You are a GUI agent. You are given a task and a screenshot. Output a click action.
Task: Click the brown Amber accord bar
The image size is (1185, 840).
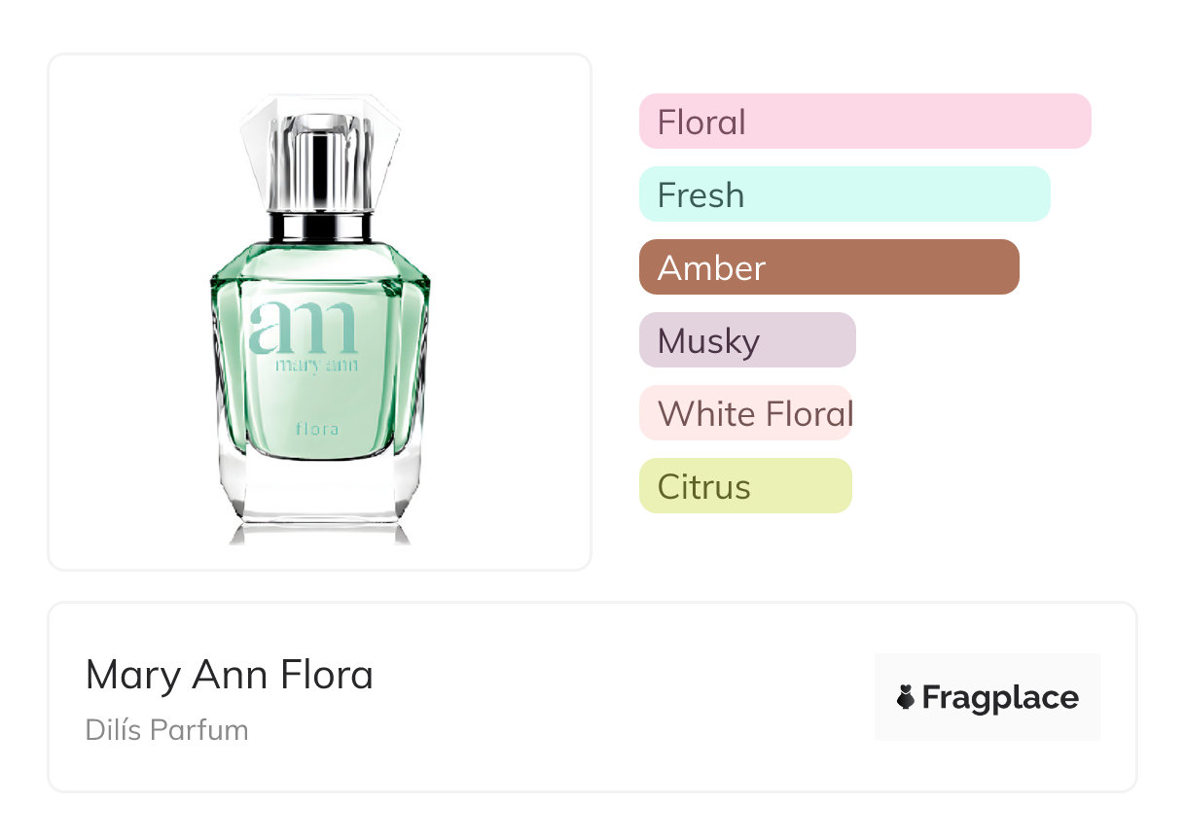(829, 267)
